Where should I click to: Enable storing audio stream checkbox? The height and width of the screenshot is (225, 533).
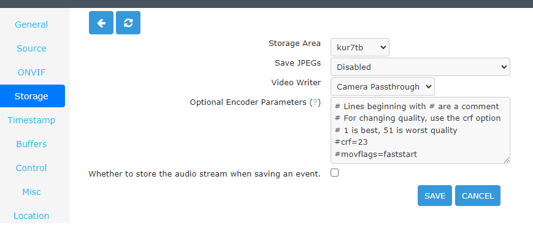[x=335, y=173]
